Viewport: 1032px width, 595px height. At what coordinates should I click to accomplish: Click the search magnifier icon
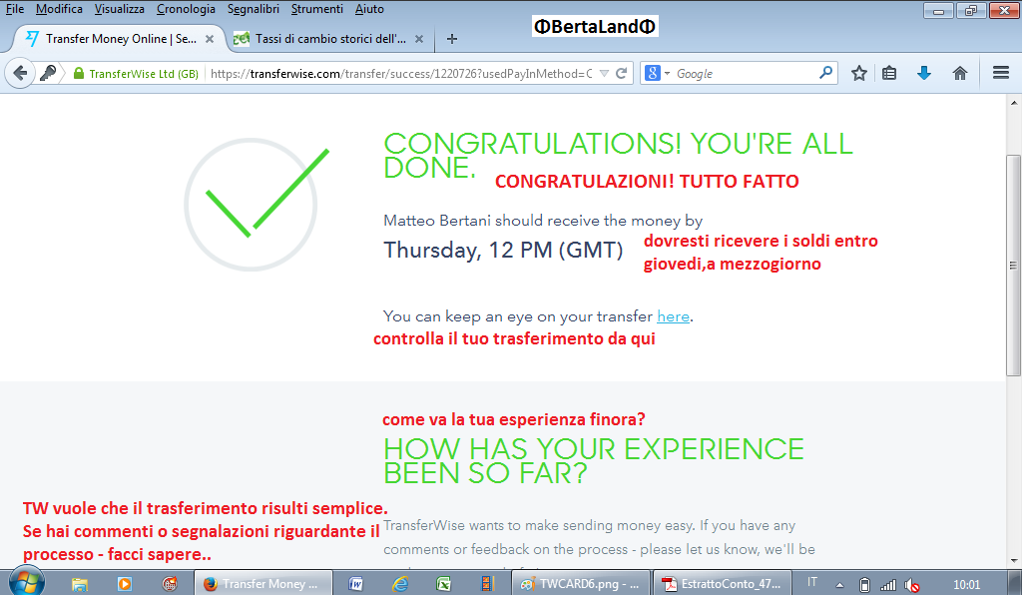pos(825,73)
